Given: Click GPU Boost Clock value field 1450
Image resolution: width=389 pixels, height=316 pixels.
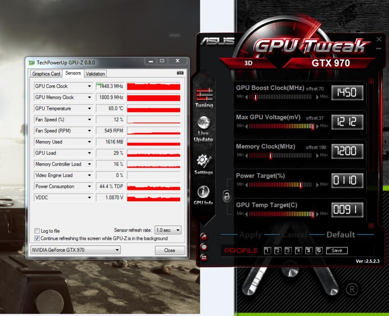Looking at the screenshot, I should tap(347, 93).
